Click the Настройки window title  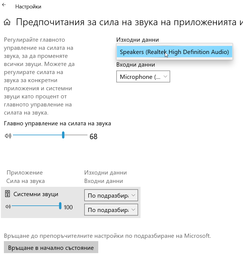(x=28, y=7)
